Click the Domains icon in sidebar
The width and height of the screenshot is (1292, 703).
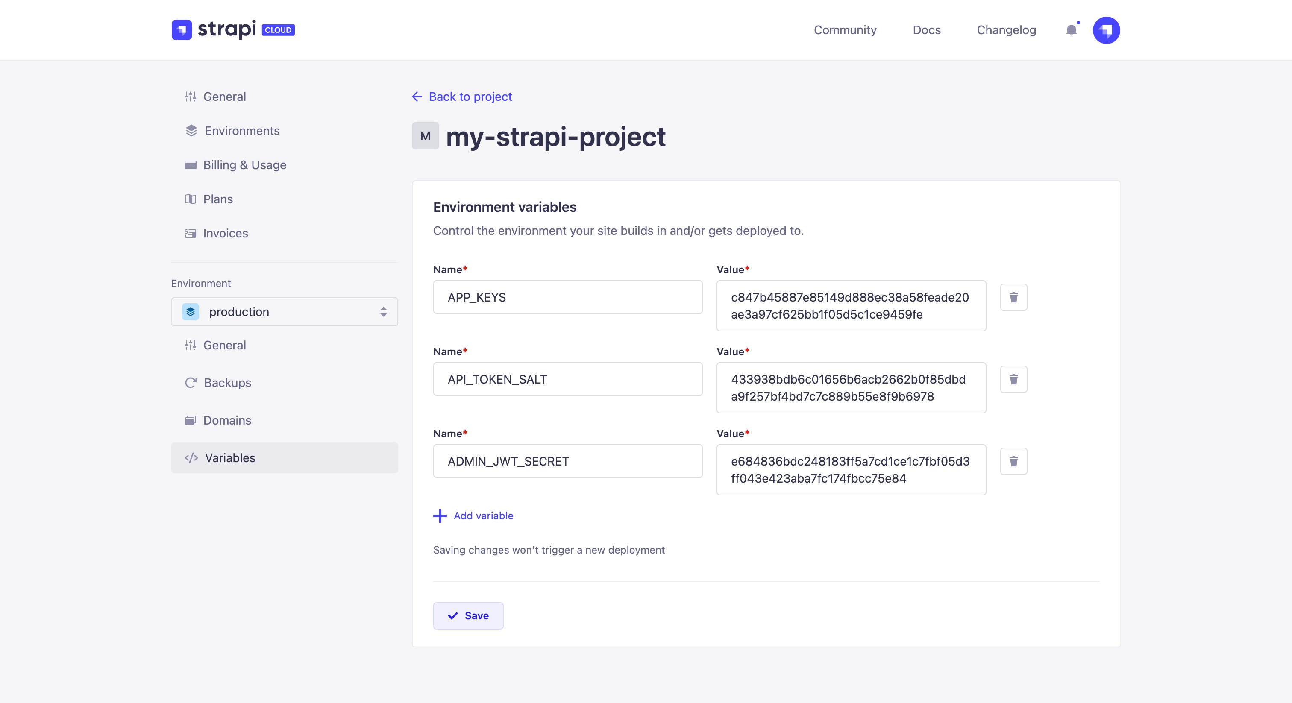point(190,420)
